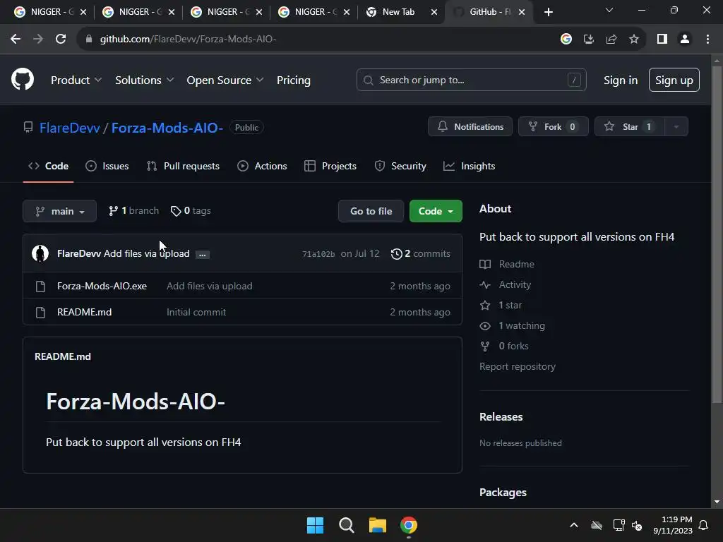Image resolution: width=723 pixels, height=542 pixels.
Task: Open the main branch selector dropdown
Action: (x=59, y=211)
